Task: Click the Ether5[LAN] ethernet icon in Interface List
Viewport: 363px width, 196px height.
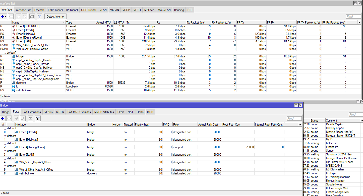Action: pos(14,41)
